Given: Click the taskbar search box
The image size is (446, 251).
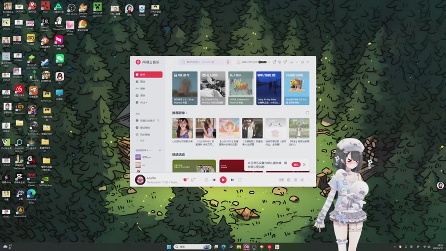Looking at the screenshot, I should [x=192, y=247].
